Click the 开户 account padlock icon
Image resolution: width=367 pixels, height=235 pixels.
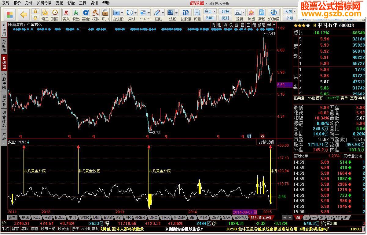coord(105,12)
